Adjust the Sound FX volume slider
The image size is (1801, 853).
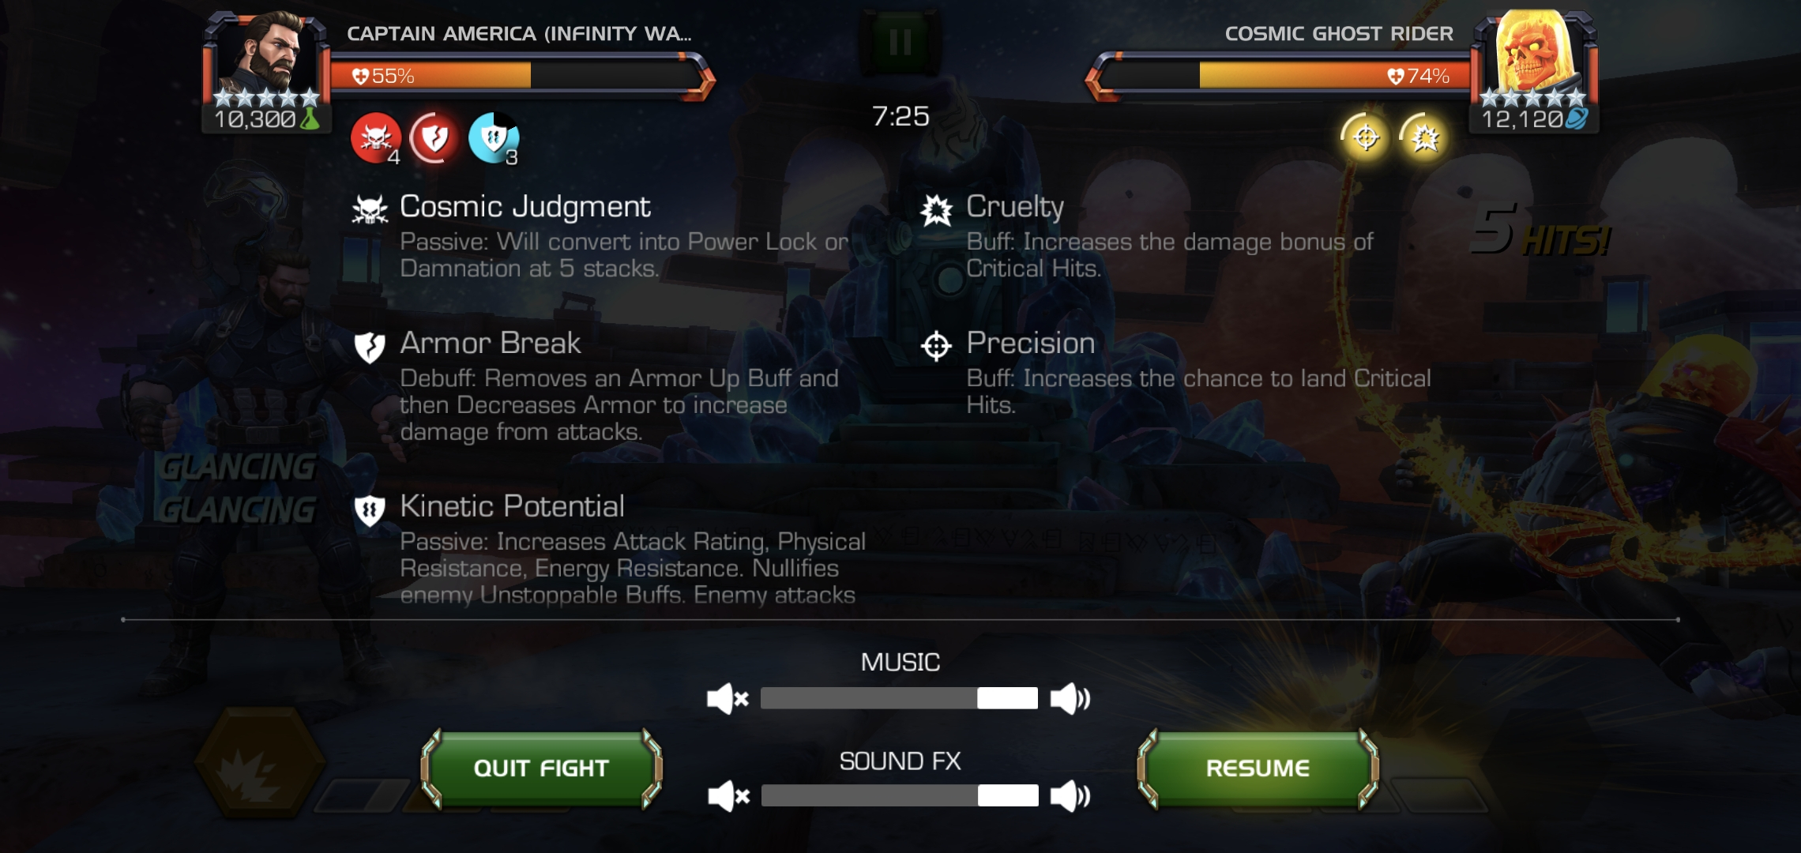pos(900,795)
